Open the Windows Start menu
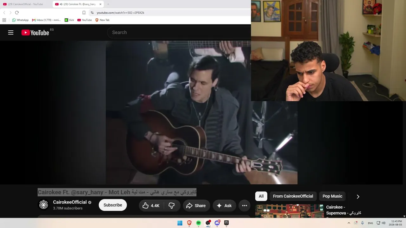 180,223
